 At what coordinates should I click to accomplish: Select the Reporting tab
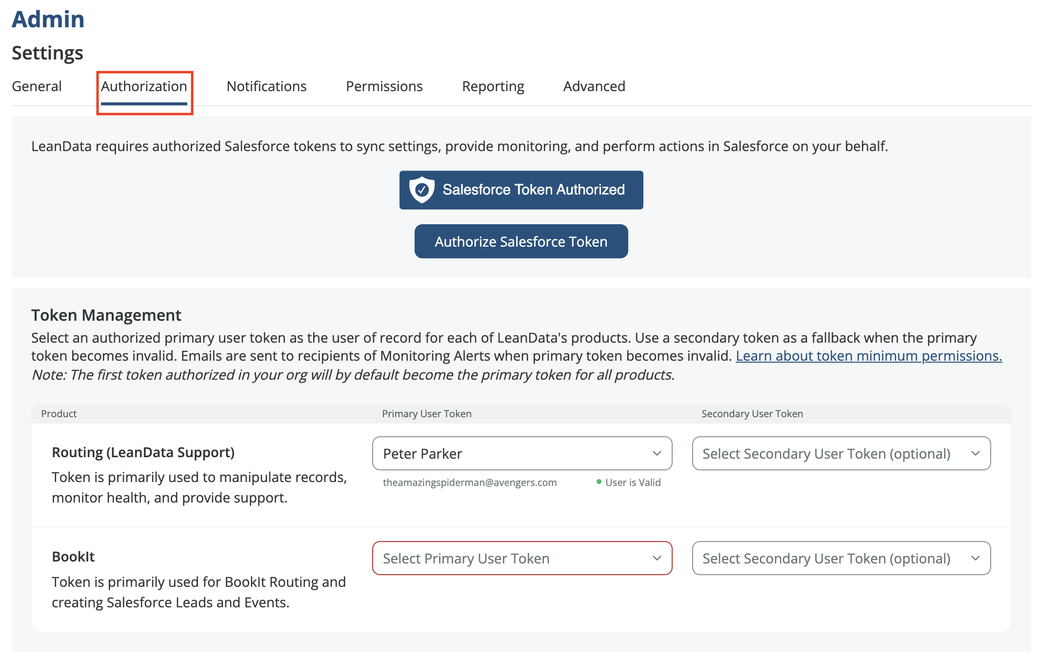493,86
